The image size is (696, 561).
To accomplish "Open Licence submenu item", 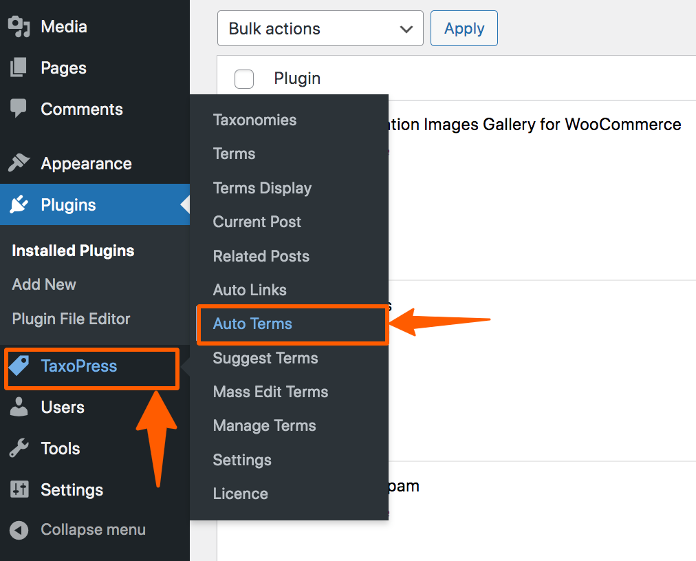I will (x=240, y=494).
